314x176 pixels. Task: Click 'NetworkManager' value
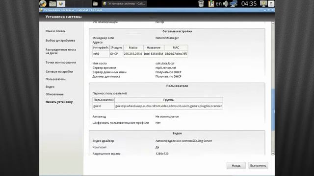tap(167, 38)
